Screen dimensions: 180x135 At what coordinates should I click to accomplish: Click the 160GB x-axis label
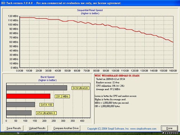(173, 71)
